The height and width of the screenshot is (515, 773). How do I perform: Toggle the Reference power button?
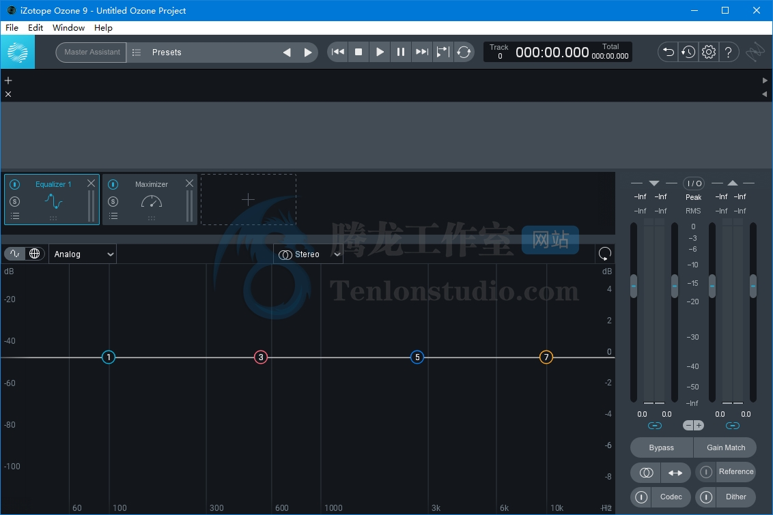(x=706, y=471)
